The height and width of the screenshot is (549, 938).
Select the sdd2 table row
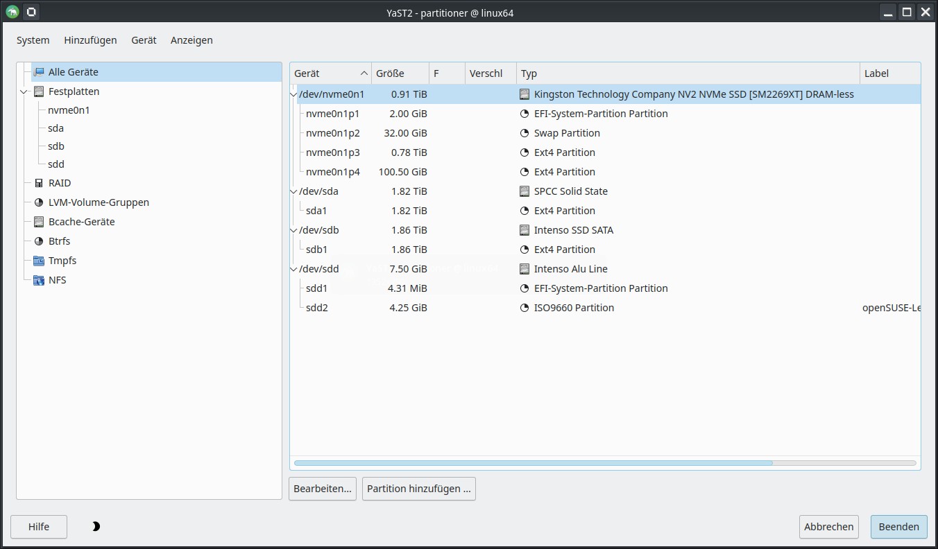[605, 308]
